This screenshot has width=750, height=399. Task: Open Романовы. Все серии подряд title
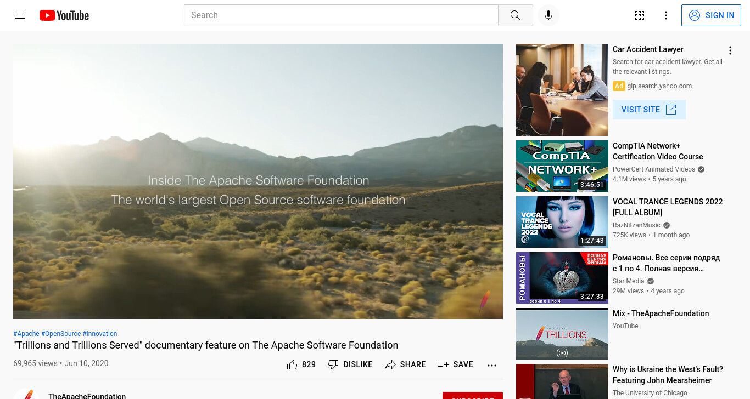coord(666,263)
